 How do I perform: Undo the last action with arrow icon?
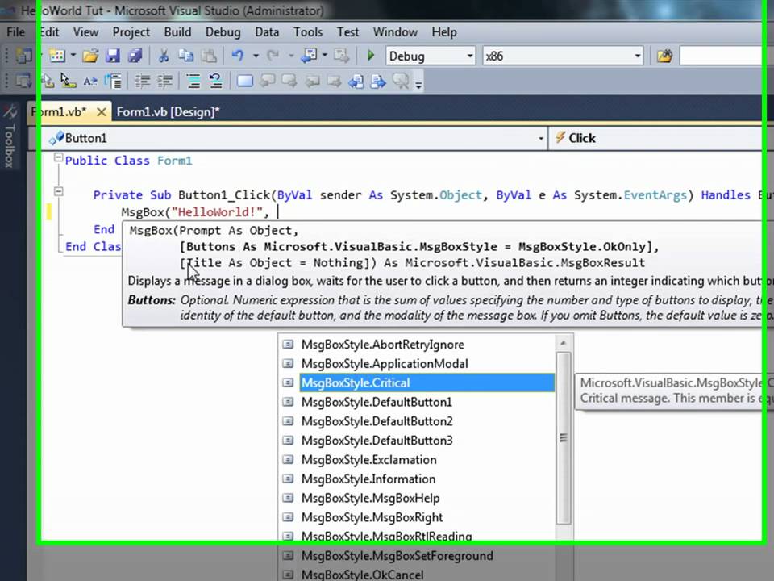pyautogui.click(x=238, y=56)
